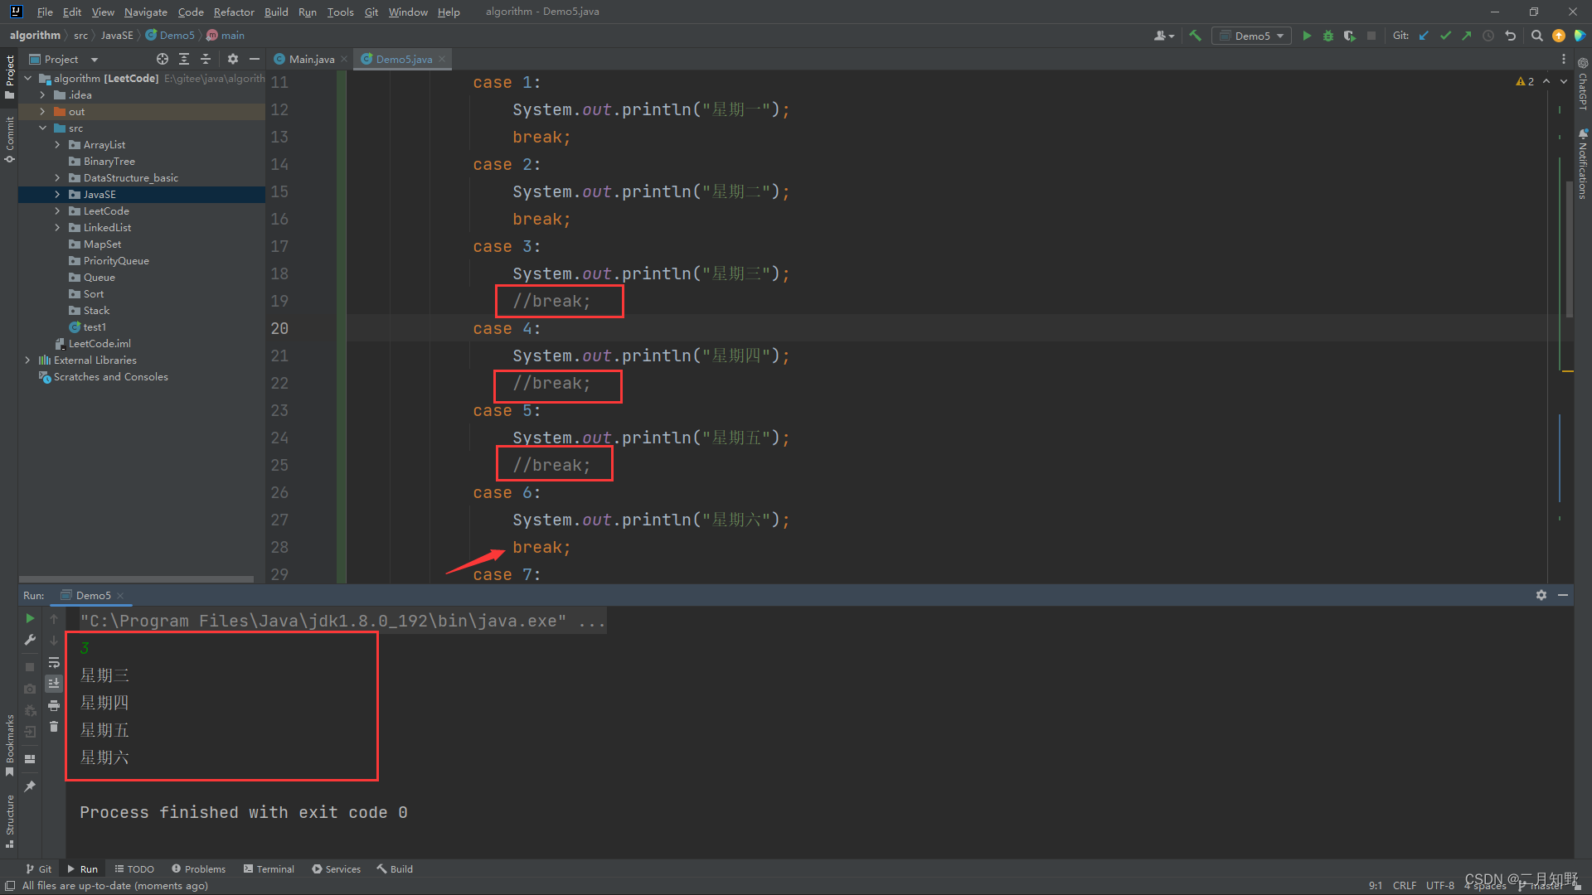
Task: Expand the out folder
Action: [x=42, y=112]
